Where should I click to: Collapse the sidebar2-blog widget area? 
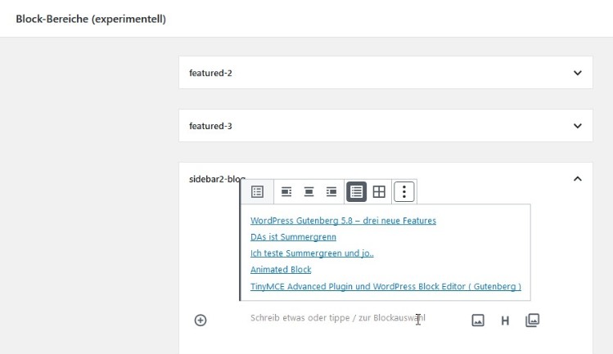click(577, 179)
